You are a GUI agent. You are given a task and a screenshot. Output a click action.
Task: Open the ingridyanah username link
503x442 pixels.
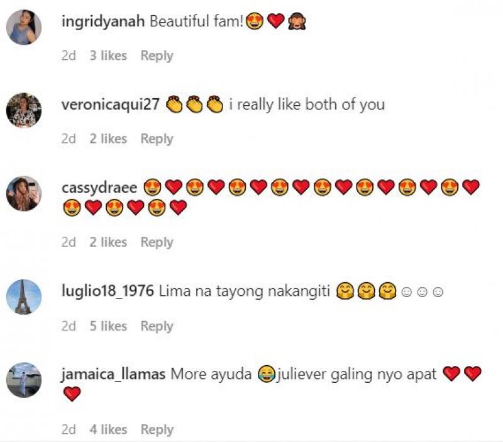103,22
